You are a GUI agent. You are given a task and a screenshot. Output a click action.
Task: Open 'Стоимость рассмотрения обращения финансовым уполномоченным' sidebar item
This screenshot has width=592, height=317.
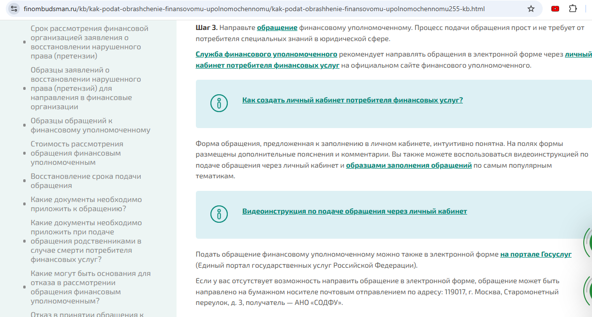coord(77,153)
